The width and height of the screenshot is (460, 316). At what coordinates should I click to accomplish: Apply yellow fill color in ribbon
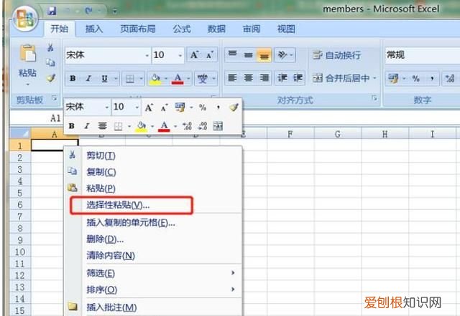(155, 78)
